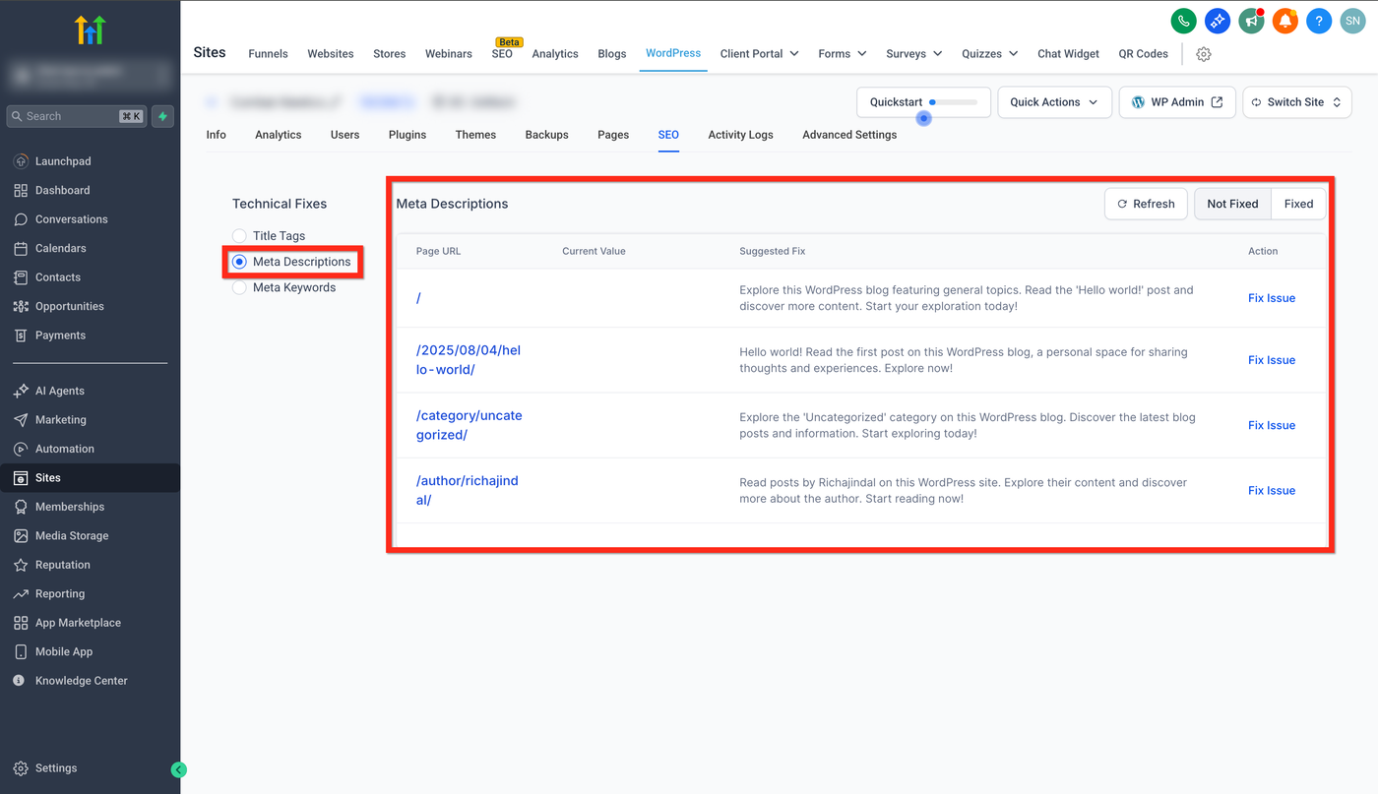The width and height of the screenshot is (1378, 794).
Task: Select the Title Tags radio button
Action: point(239,236)
